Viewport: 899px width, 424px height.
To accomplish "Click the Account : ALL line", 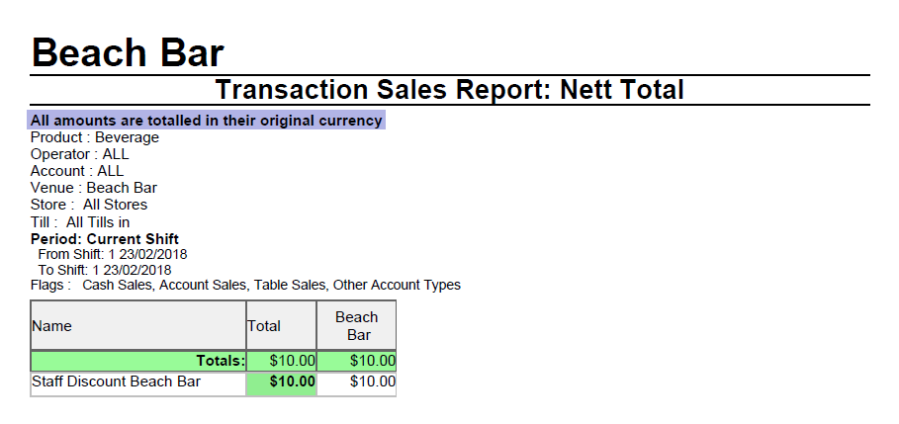I will click(77, 171).
